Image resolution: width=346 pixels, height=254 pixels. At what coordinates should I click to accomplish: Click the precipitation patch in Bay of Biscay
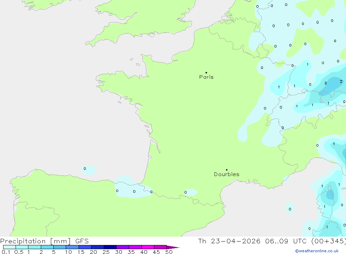[89, 169]
